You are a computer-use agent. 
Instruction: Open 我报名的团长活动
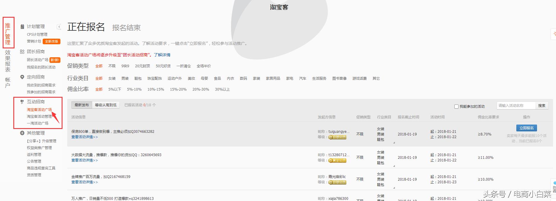tap(41, 67)
